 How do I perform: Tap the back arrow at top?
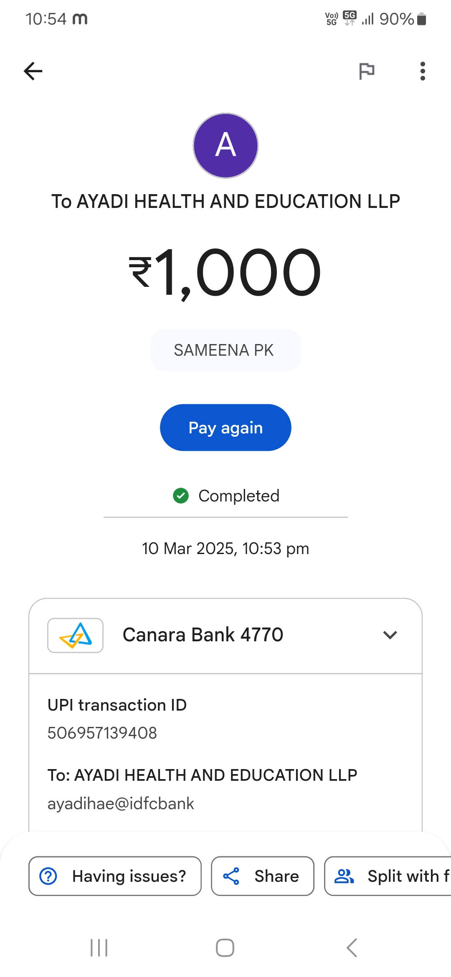[x=33, y=71]
